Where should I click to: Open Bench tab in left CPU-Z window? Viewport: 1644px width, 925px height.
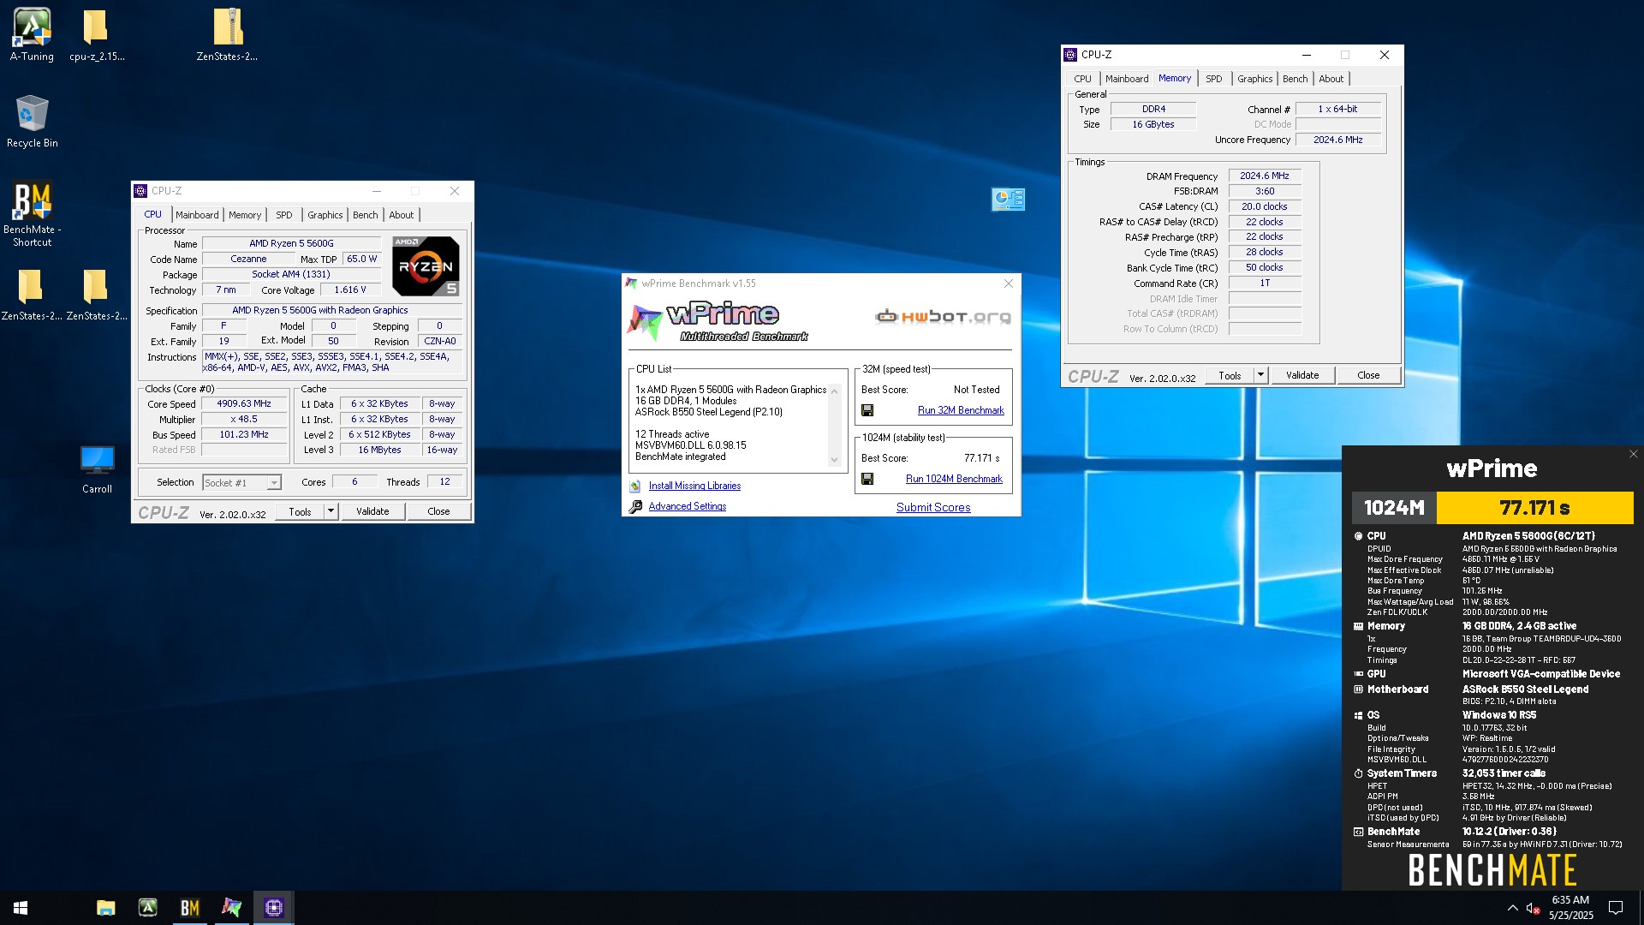366,215
